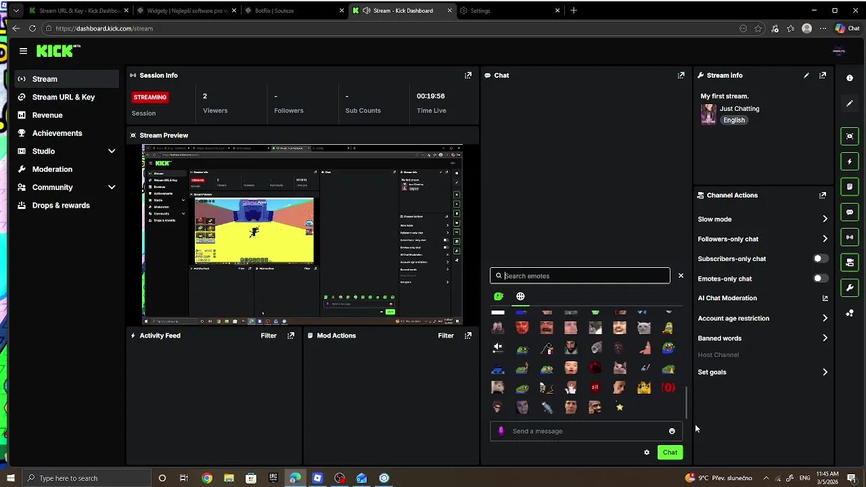This screenshot has height=487, width=866.
Task: Open Slow mode options arrow
Action: [x=825, y=219]
